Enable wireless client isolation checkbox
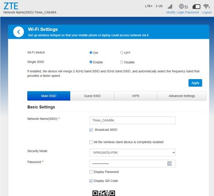This screenshot has width=214, height=196. (91, 142)
